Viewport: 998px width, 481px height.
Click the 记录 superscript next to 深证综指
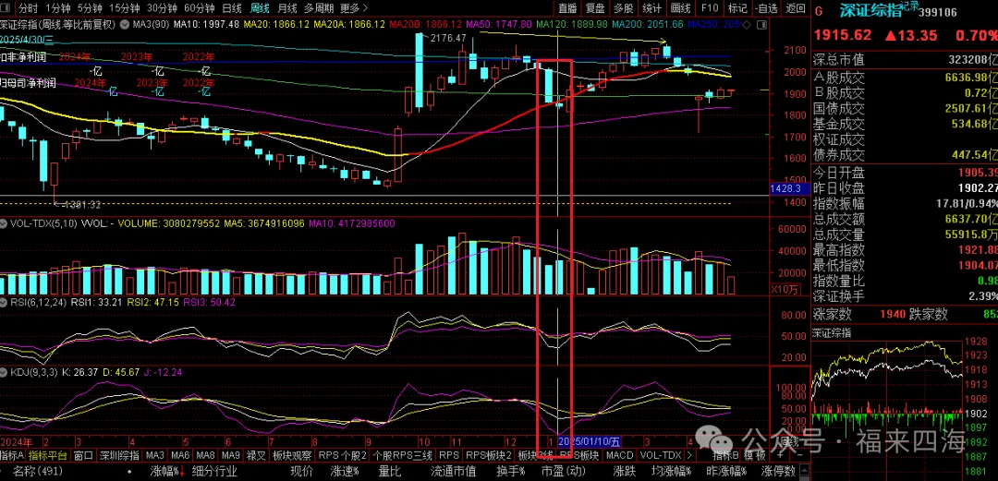tap(911, 7)
